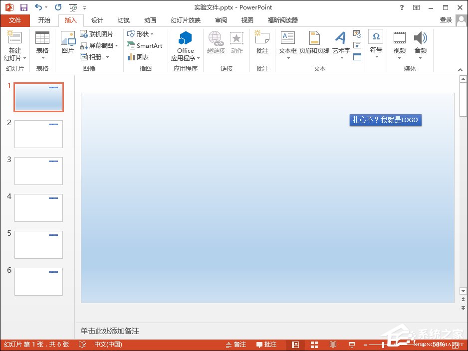
Task: Switch to the 设计 ribbon tab
Action: pos(97,20)
